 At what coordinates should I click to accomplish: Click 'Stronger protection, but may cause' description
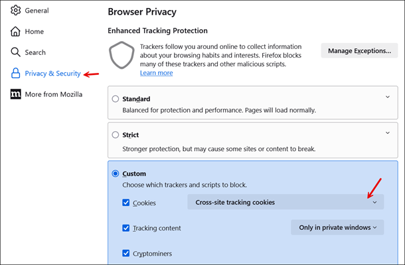219,149
